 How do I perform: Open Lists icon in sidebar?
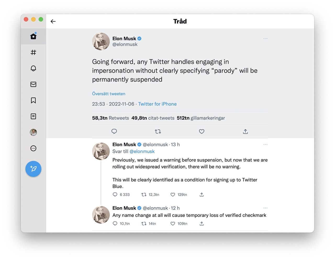33,116
